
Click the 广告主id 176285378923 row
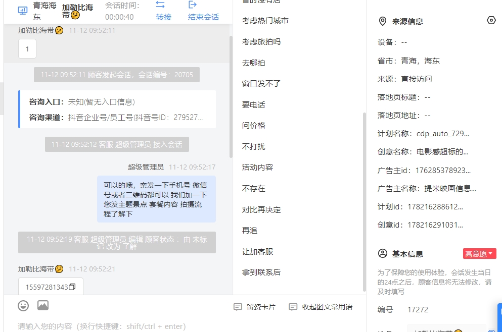[424, 171]
